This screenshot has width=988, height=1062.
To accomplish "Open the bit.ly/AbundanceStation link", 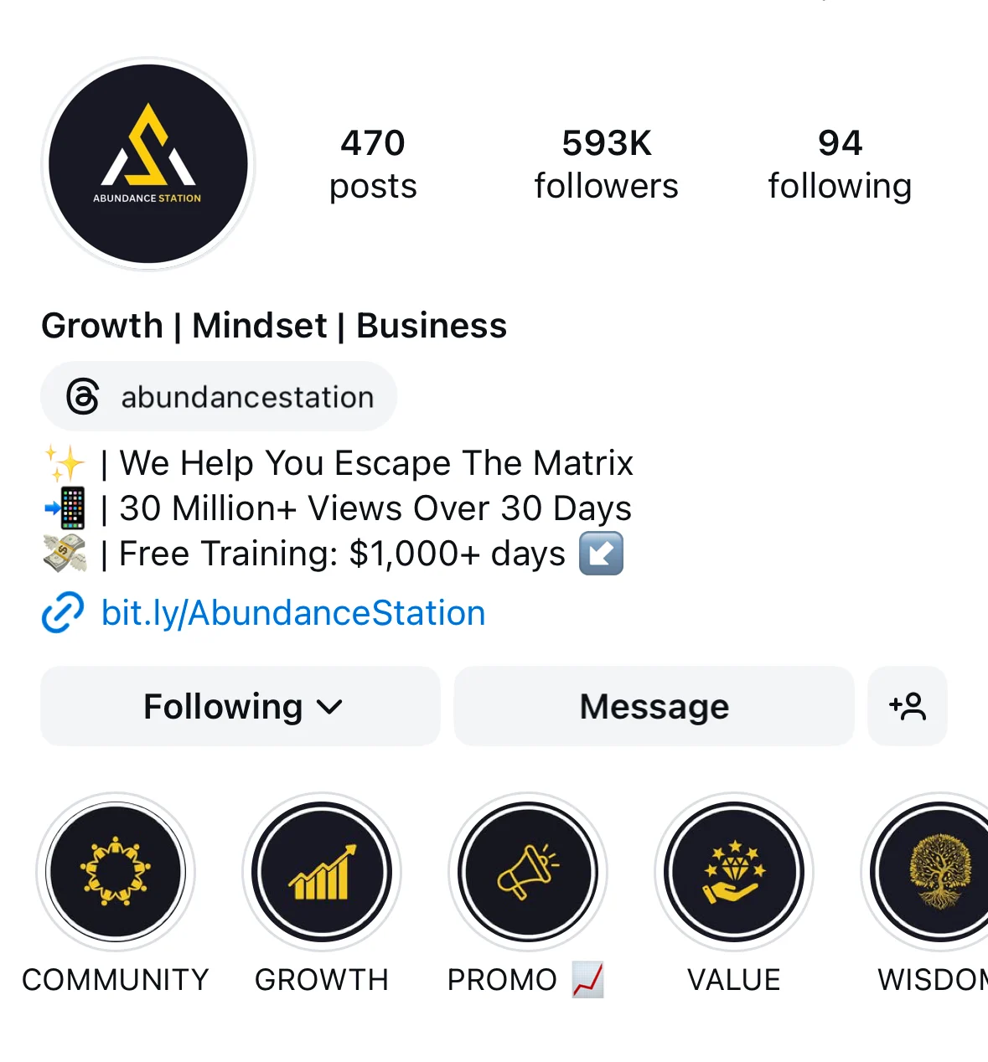I will (293, 613).
